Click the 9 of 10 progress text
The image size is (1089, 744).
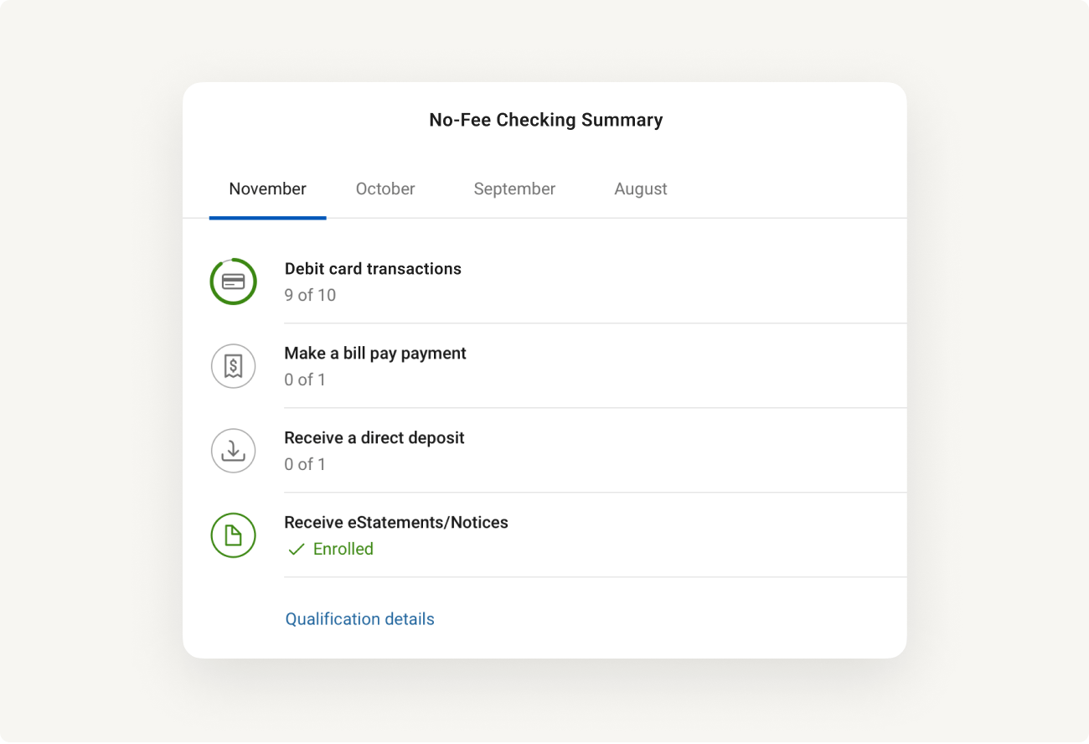click(310, 295)
